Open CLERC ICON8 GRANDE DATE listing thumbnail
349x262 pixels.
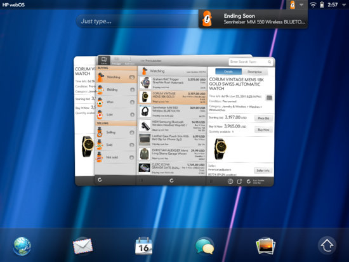[145, 168]
